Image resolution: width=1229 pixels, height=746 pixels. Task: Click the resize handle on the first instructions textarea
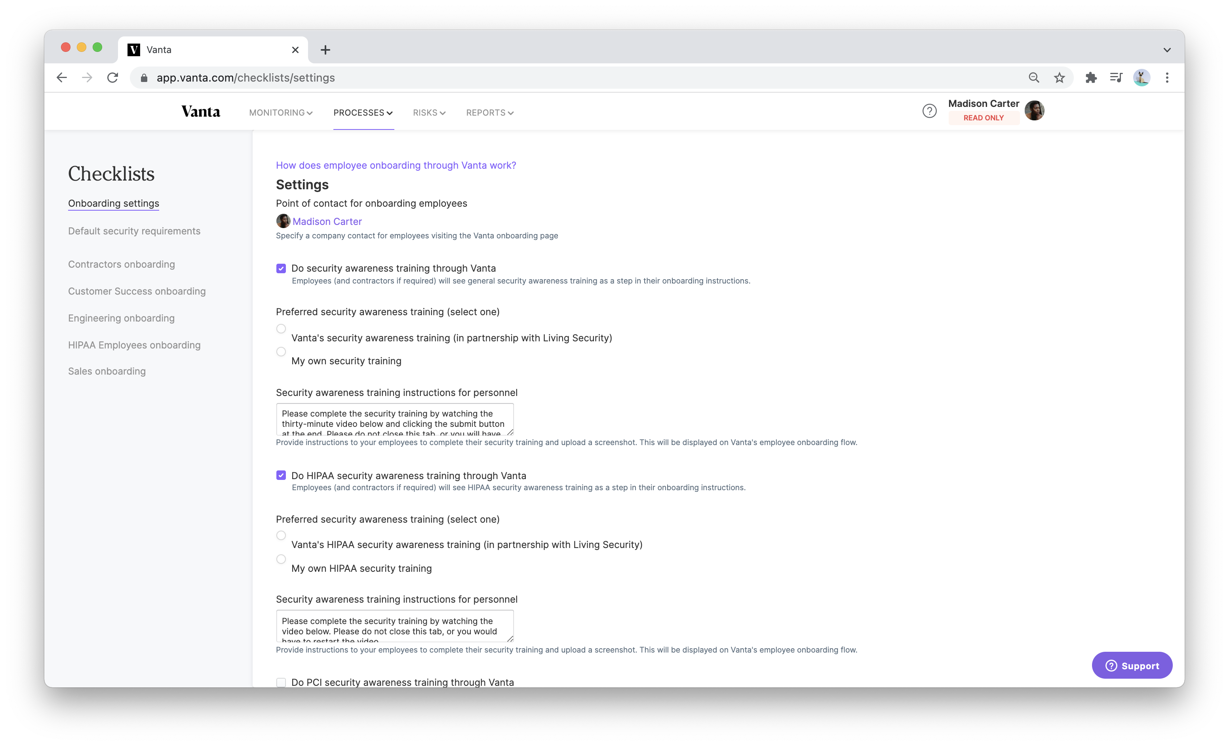coord(510,432)
